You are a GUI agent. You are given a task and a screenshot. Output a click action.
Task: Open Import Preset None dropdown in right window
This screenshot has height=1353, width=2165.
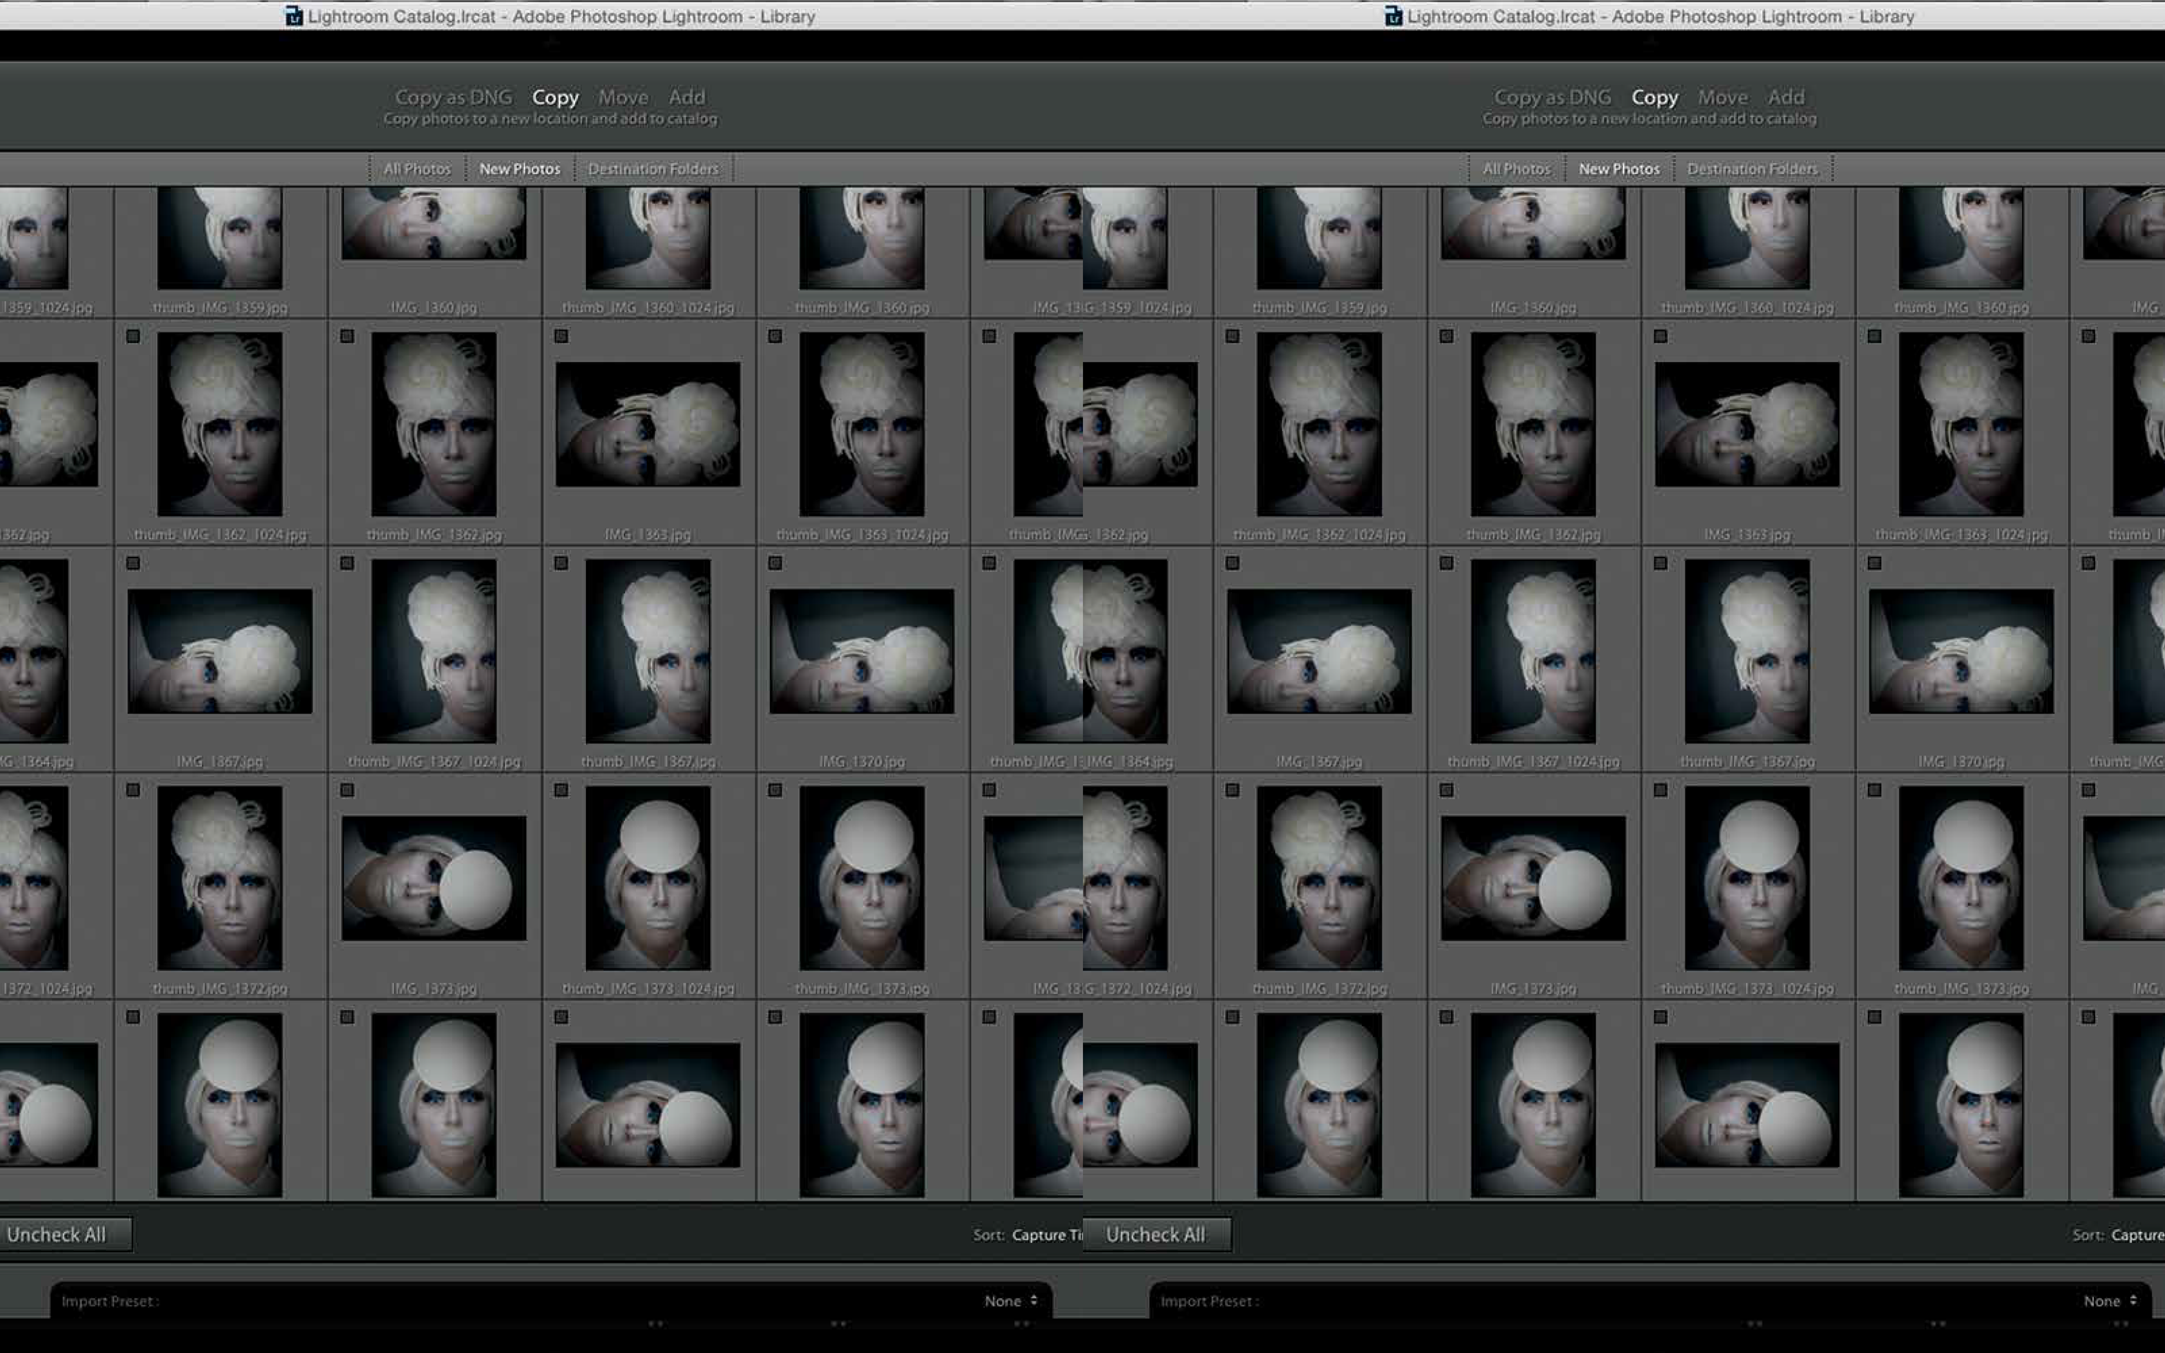click(2101, 1301)
